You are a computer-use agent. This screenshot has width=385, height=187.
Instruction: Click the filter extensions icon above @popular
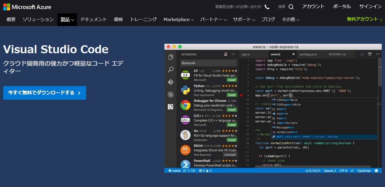coord(225,54)
